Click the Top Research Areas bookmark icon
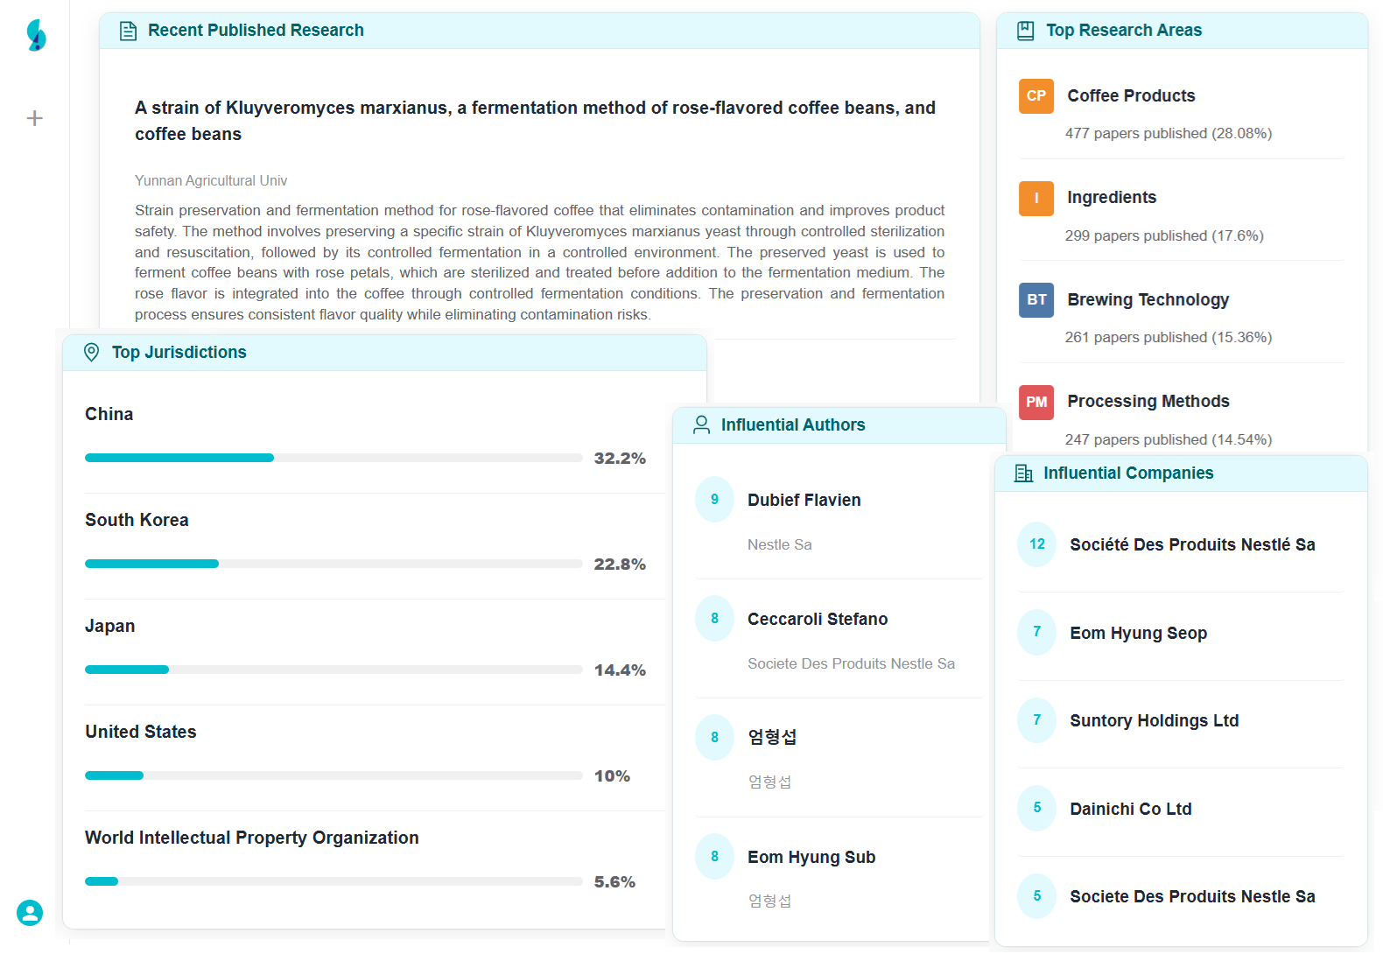The height and width of the screenshot is (954, 1383). [x=1026, y=32]
